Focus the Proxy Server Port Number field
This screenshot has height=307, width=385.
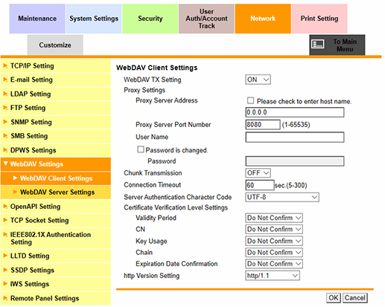coord(263,124)
